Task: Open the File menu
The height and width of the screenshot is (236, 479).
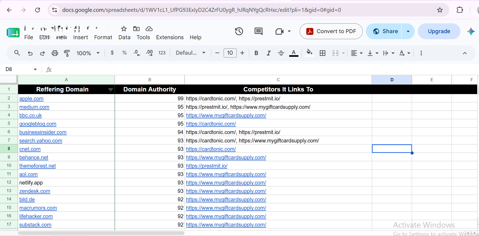Action: point(29,37)
